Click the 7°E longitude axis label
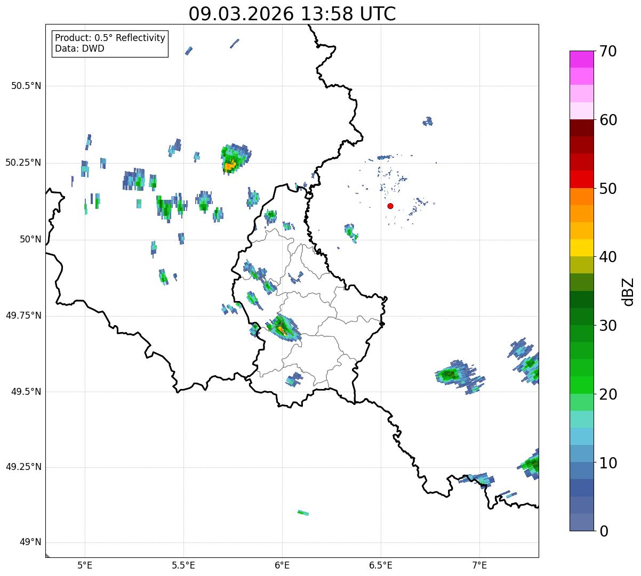This screenshot has height=576, width=641. [x=479, y=565]
